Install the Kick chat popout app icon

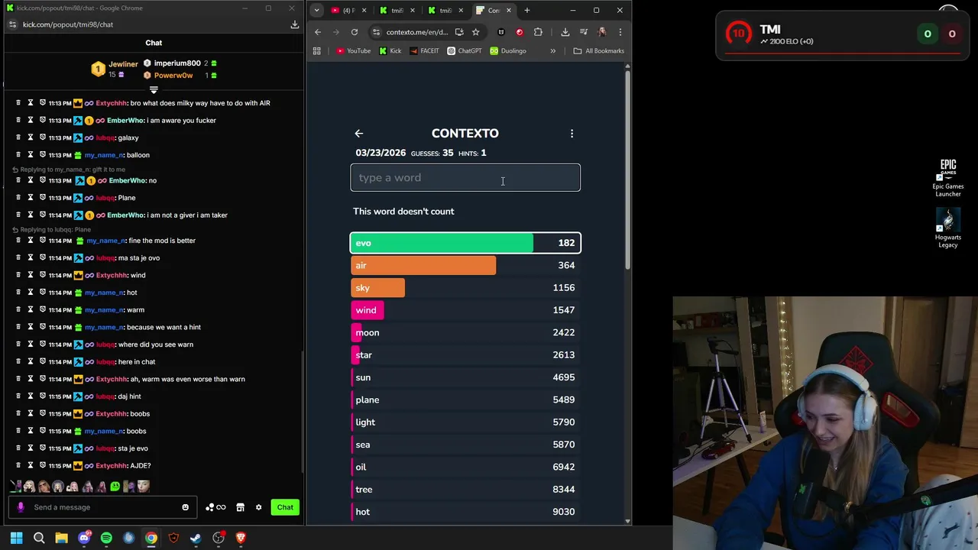[294, 24]
